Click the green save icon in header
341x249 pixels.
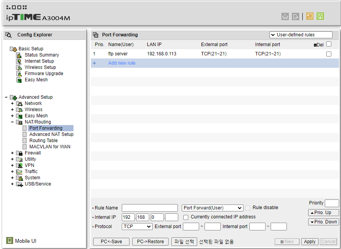point(320,16)
